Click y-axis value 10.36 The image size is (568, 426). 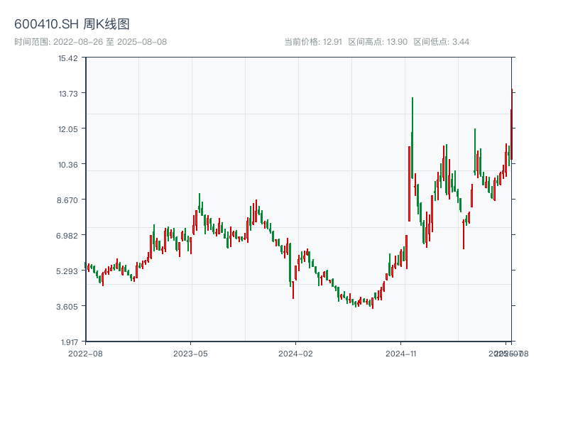(68, 165)
